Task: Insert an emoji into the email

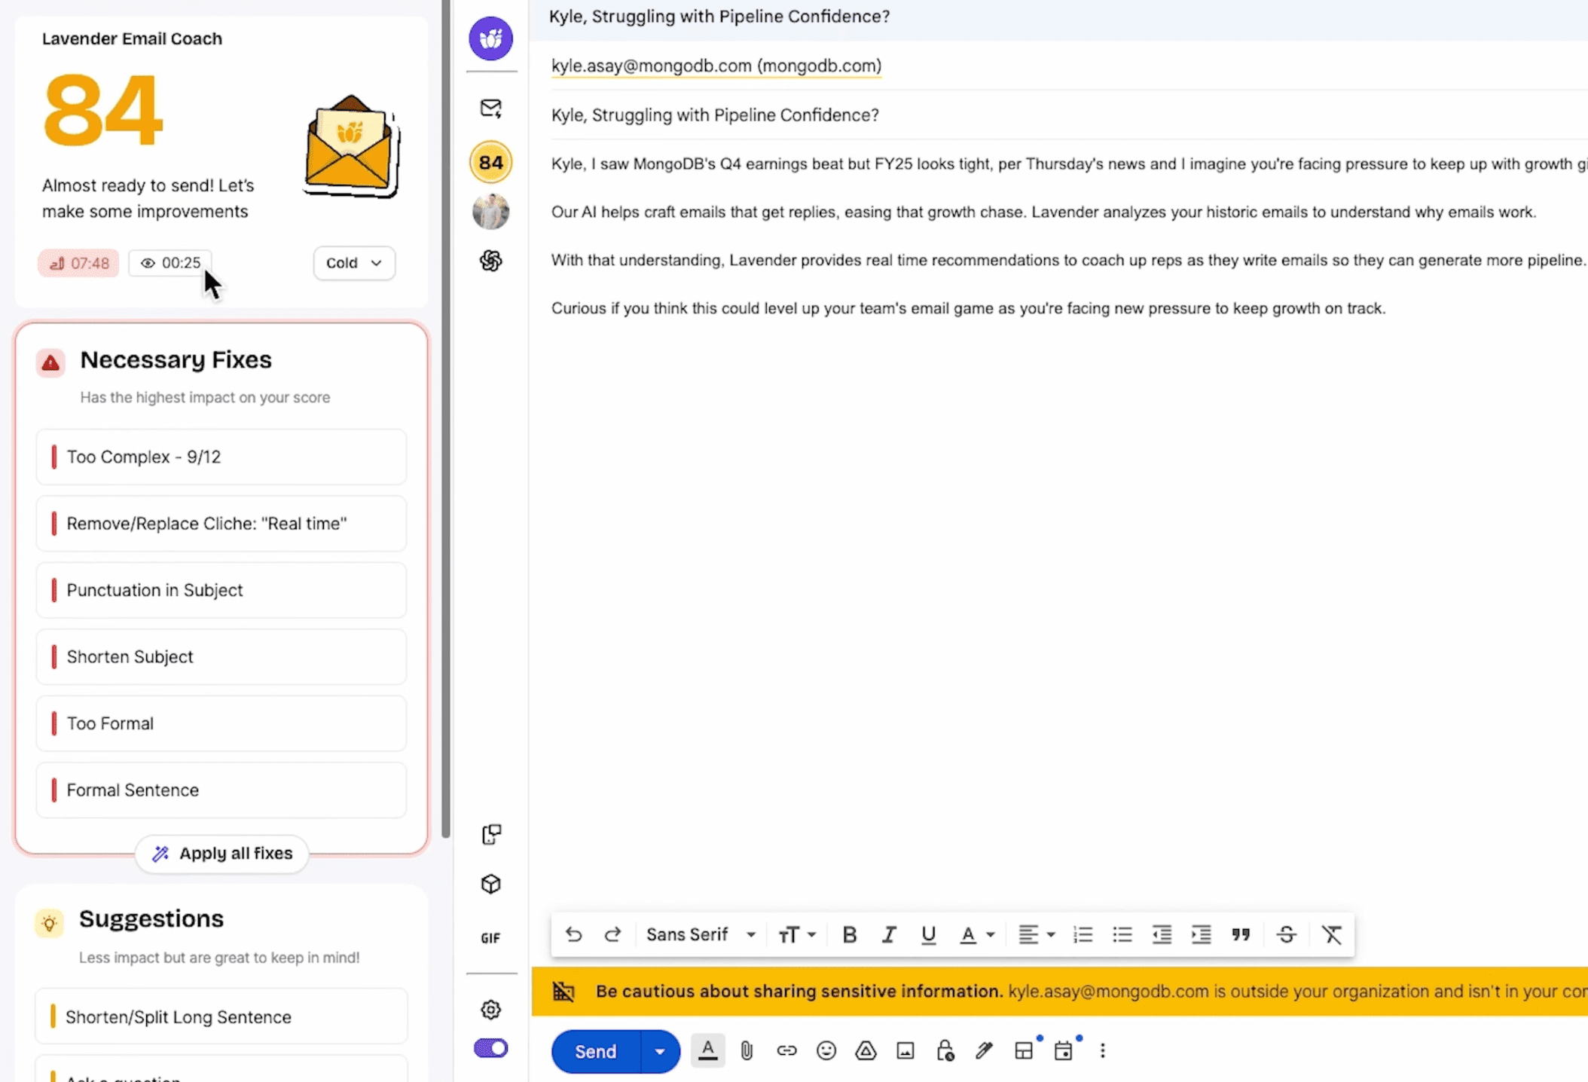Action: (x=826, y=1050)
